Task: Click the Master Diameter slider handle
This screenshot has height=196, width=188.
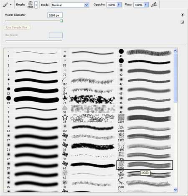Action: 61,21
